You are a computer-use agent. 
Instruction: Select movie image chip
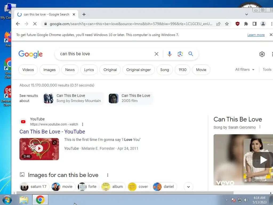coord(63,187)
